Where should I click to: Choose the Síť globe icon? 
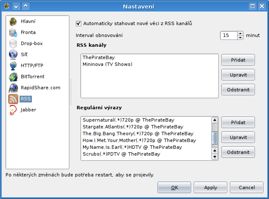13,54
